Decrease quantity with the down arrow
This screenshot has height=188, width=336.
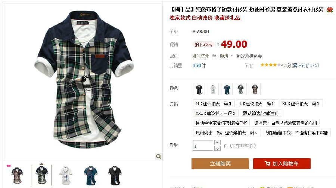click(x=217, y=148)
